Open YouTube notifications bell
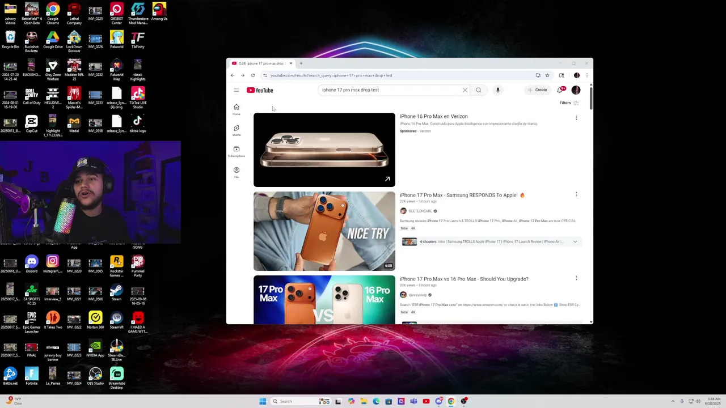 click(x=561, y=90)
